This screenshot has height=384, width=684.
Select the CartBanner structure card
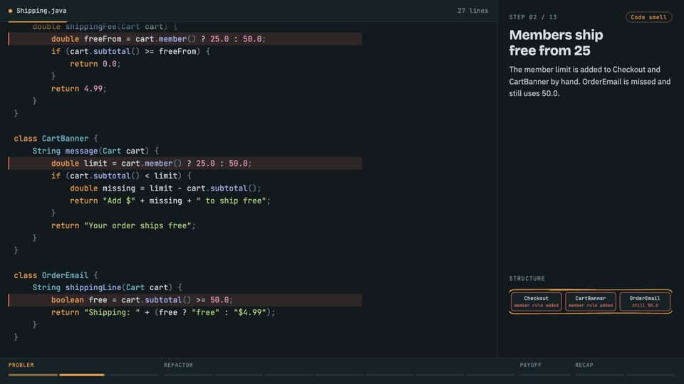[590, 302]
